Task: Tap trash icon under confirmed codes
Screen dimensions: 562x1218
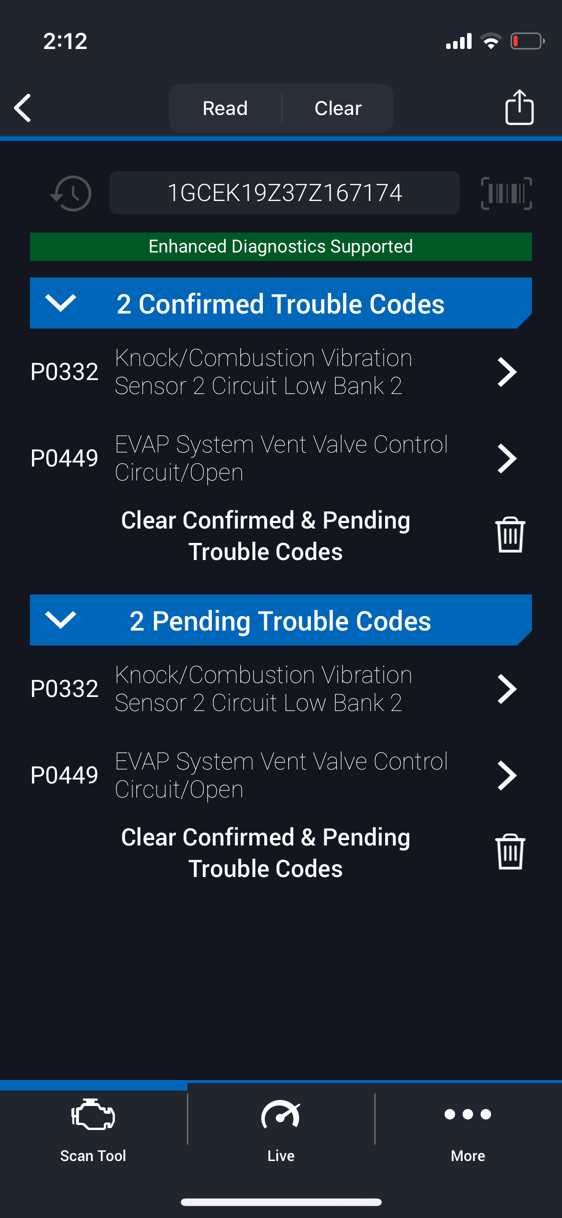Action: [x=510, y=535]
